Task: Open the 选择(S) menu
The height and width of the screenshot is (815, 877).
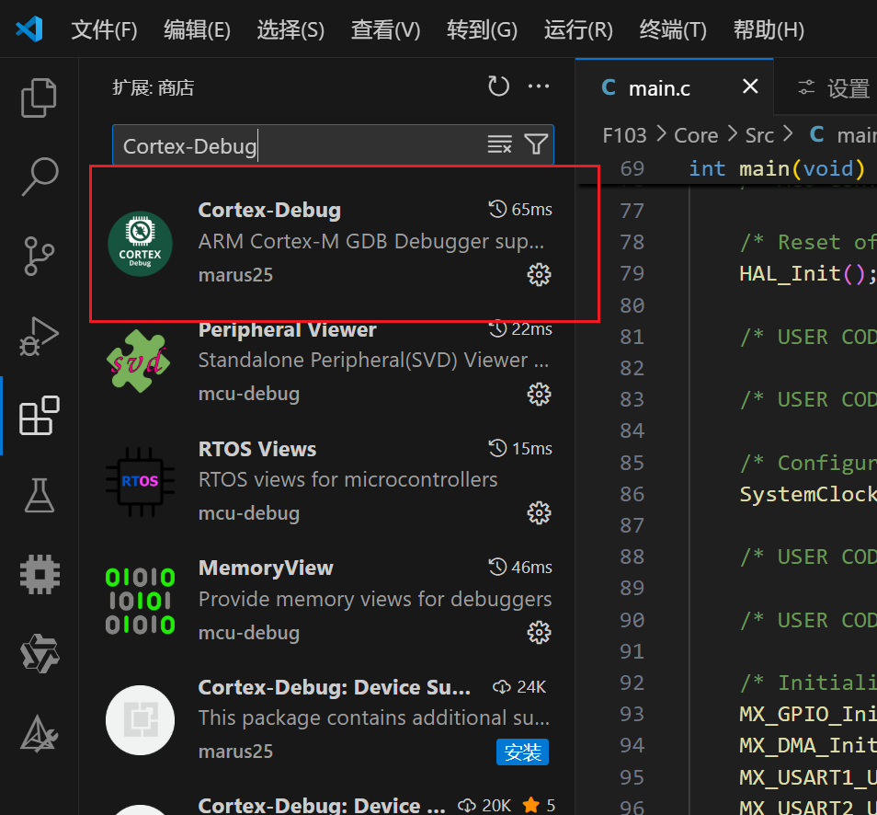Action: 290,29
